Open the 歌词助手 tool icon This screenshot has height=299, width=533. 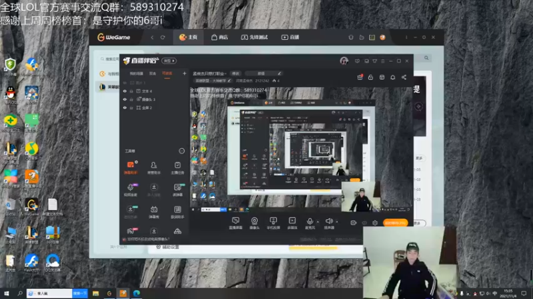[177, 212]
